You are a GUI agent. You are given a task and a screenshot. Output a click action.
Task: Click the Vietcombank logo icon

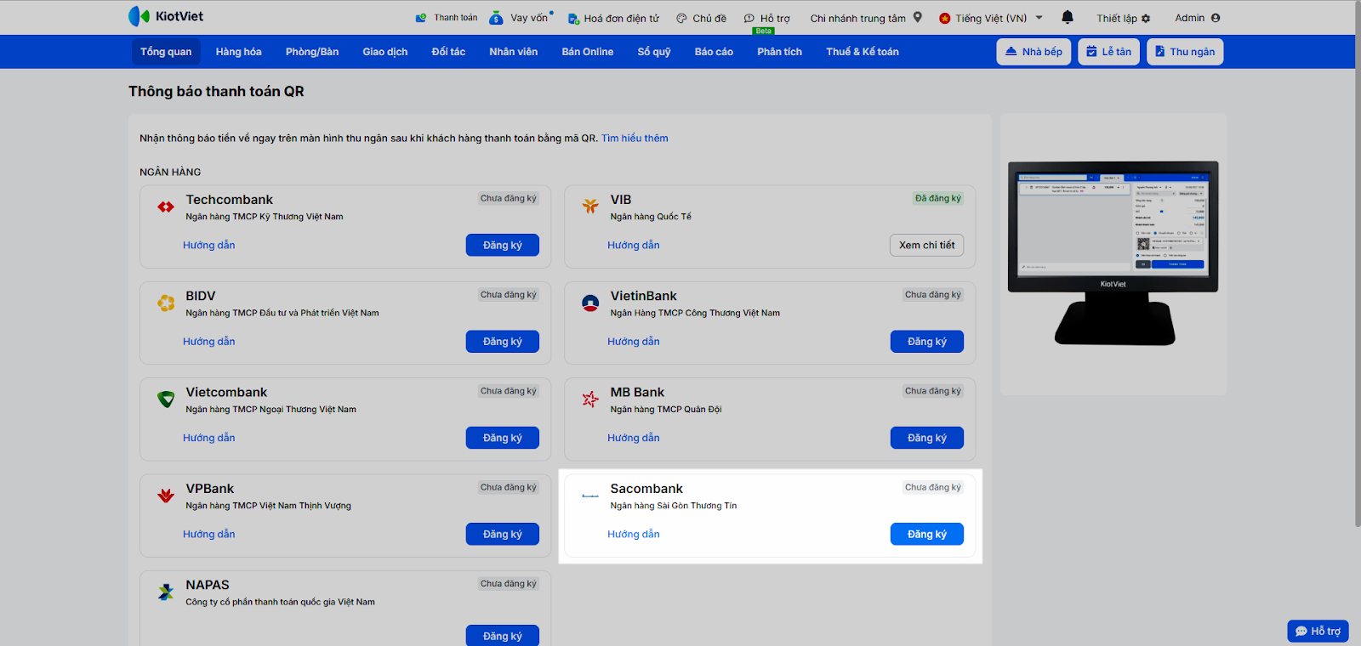[166, 399]
